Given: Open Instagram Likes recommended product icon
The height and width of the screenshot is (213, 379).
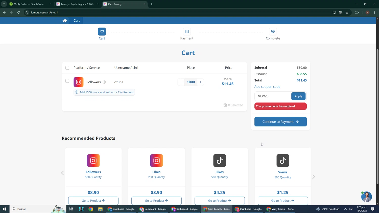Looking at the screenshot, I should click(156, 161).
